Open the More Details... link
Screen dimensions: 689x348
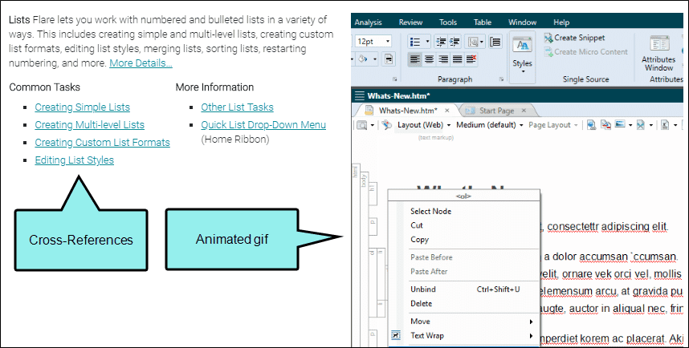pyautogui.click(x=141, y=63)
